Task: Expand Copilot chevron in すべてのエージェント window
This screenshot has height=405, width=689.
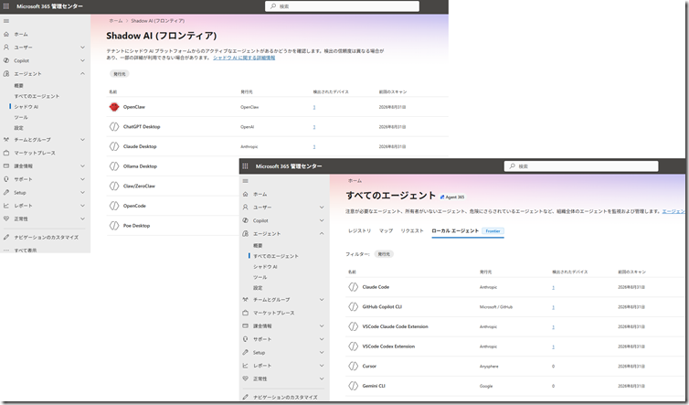Action: [322, 220]
